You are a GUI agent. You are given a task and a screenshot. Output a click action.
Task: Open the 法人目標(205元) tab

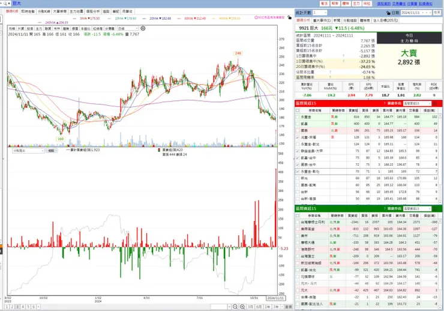click(385, 20)
